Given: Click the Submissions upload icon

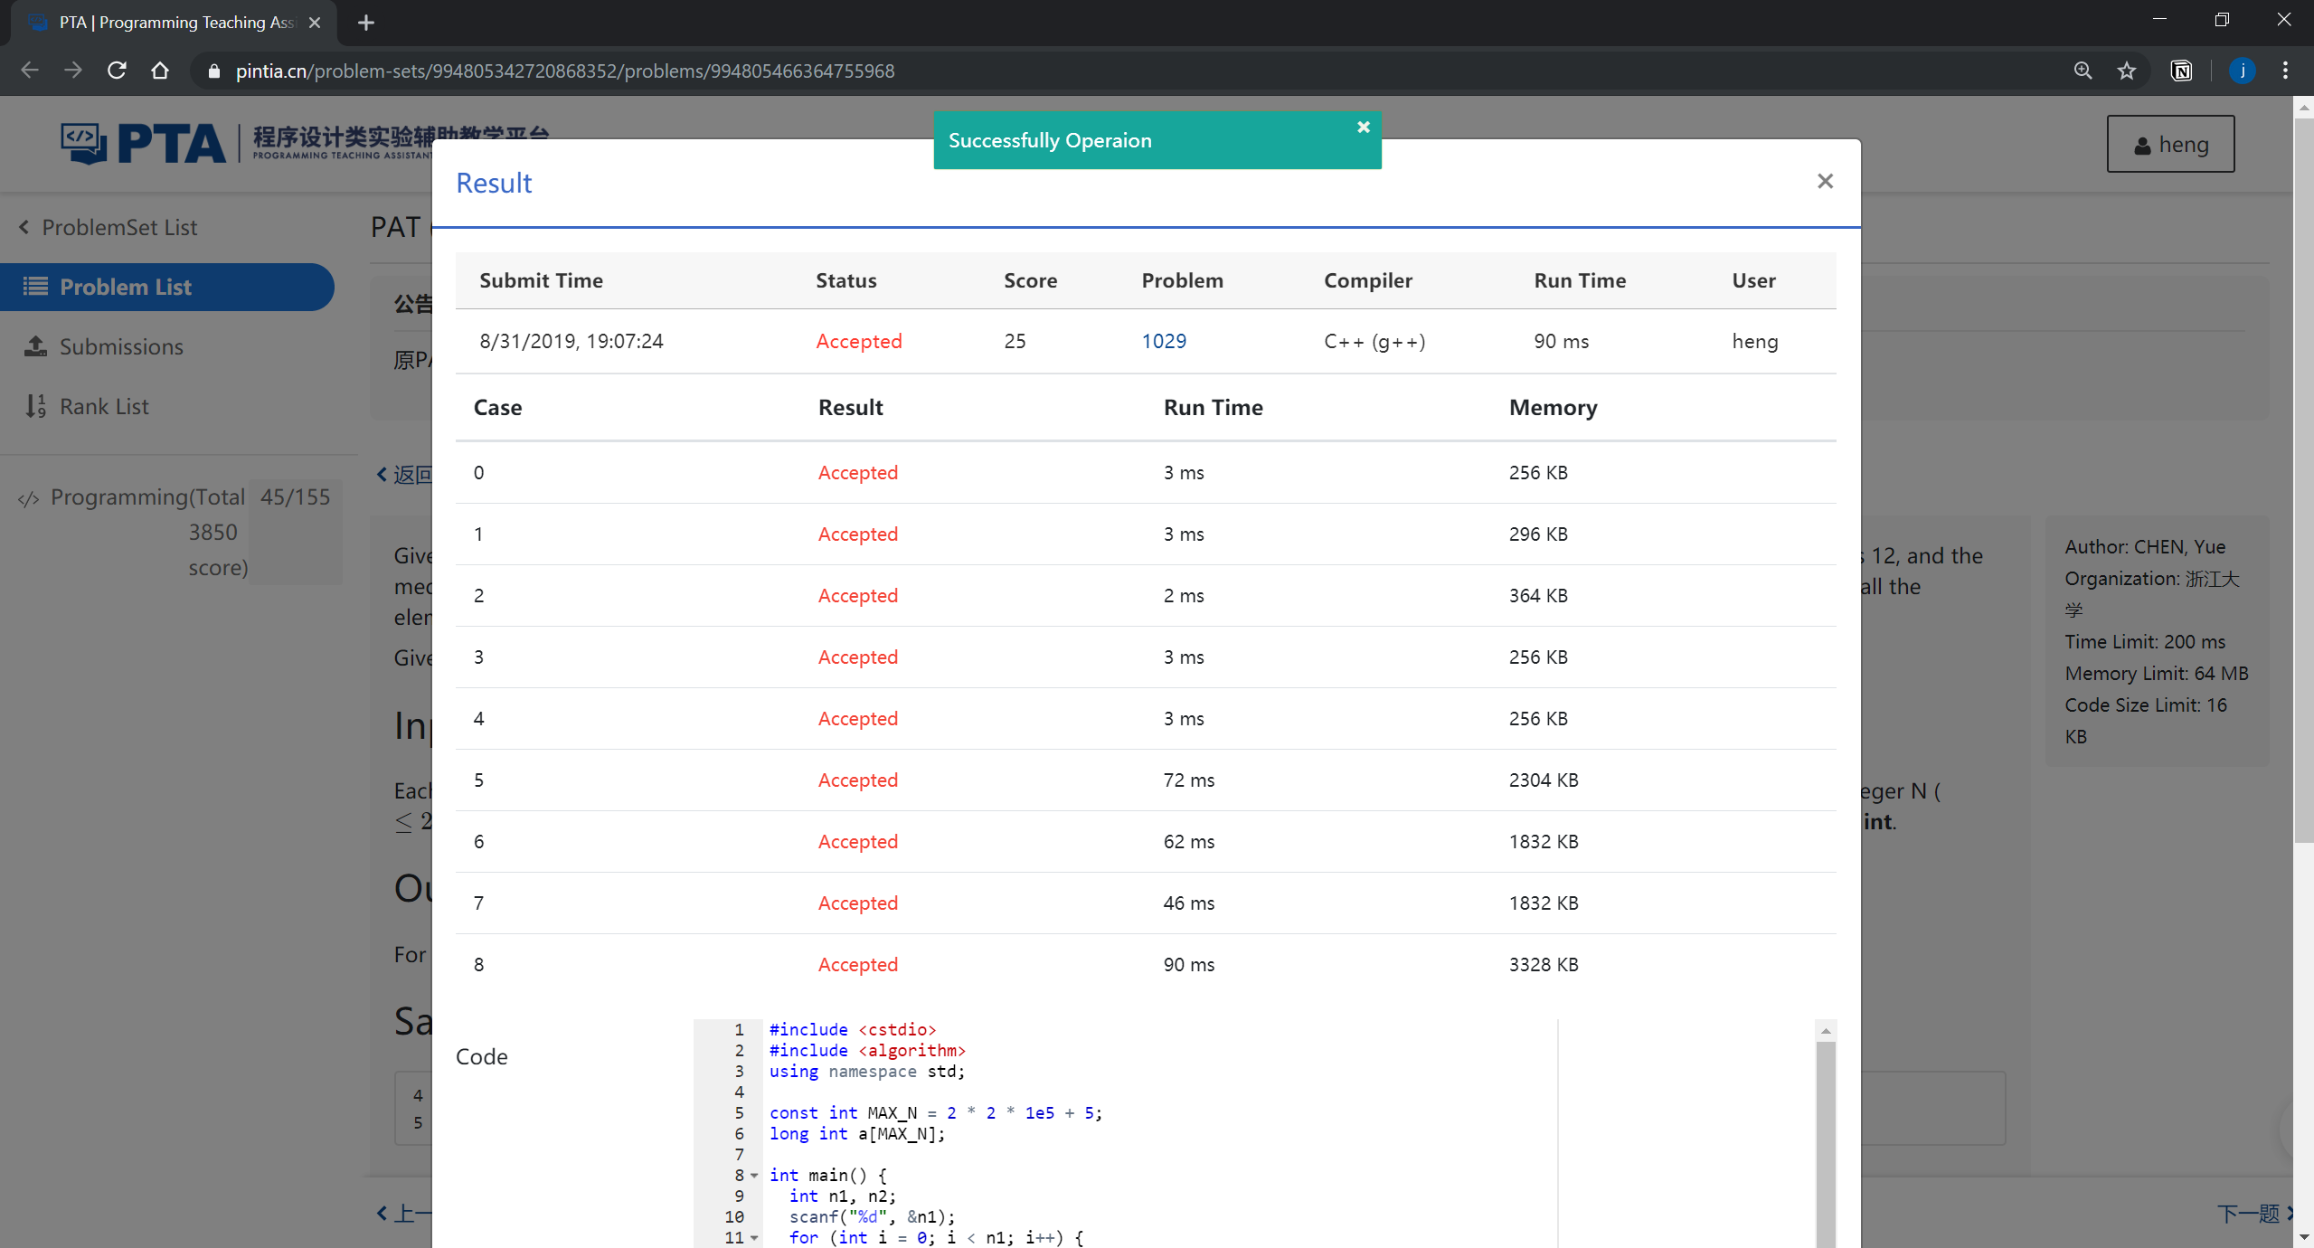Looking at the screenshot, I should click(x=36, y=345).
